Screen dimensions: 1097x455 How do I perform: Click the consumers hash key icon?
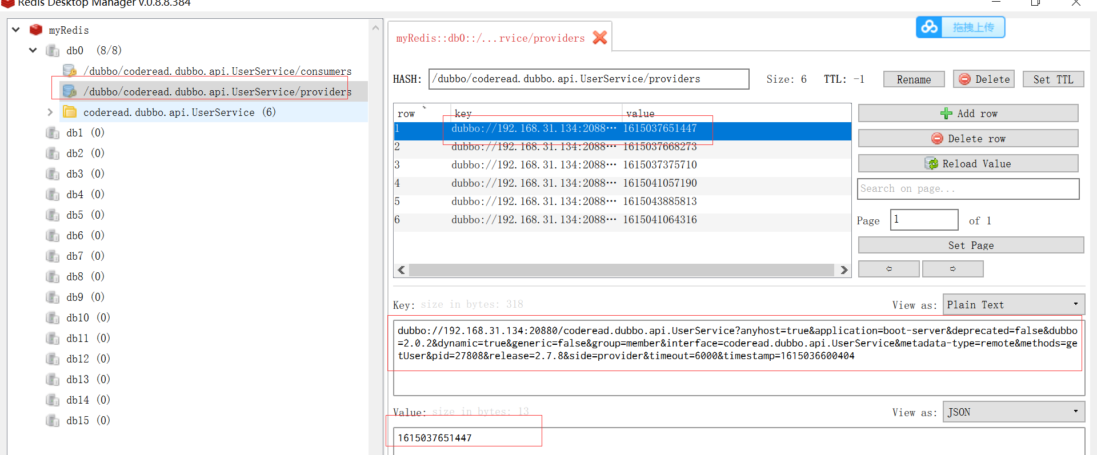pyautogui.click(x=70, y=71)
